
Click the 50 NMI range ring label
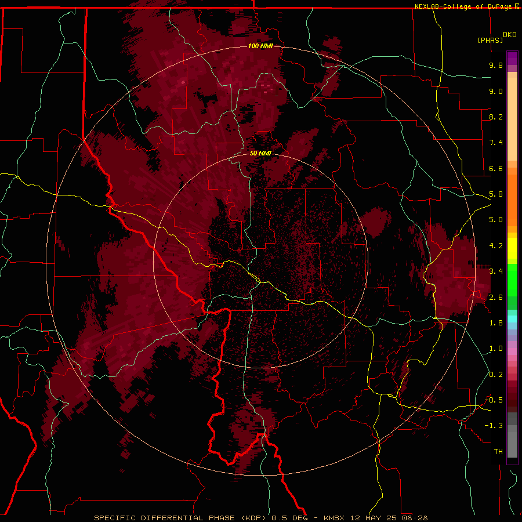pyautogui.click(x=260, y=153)
